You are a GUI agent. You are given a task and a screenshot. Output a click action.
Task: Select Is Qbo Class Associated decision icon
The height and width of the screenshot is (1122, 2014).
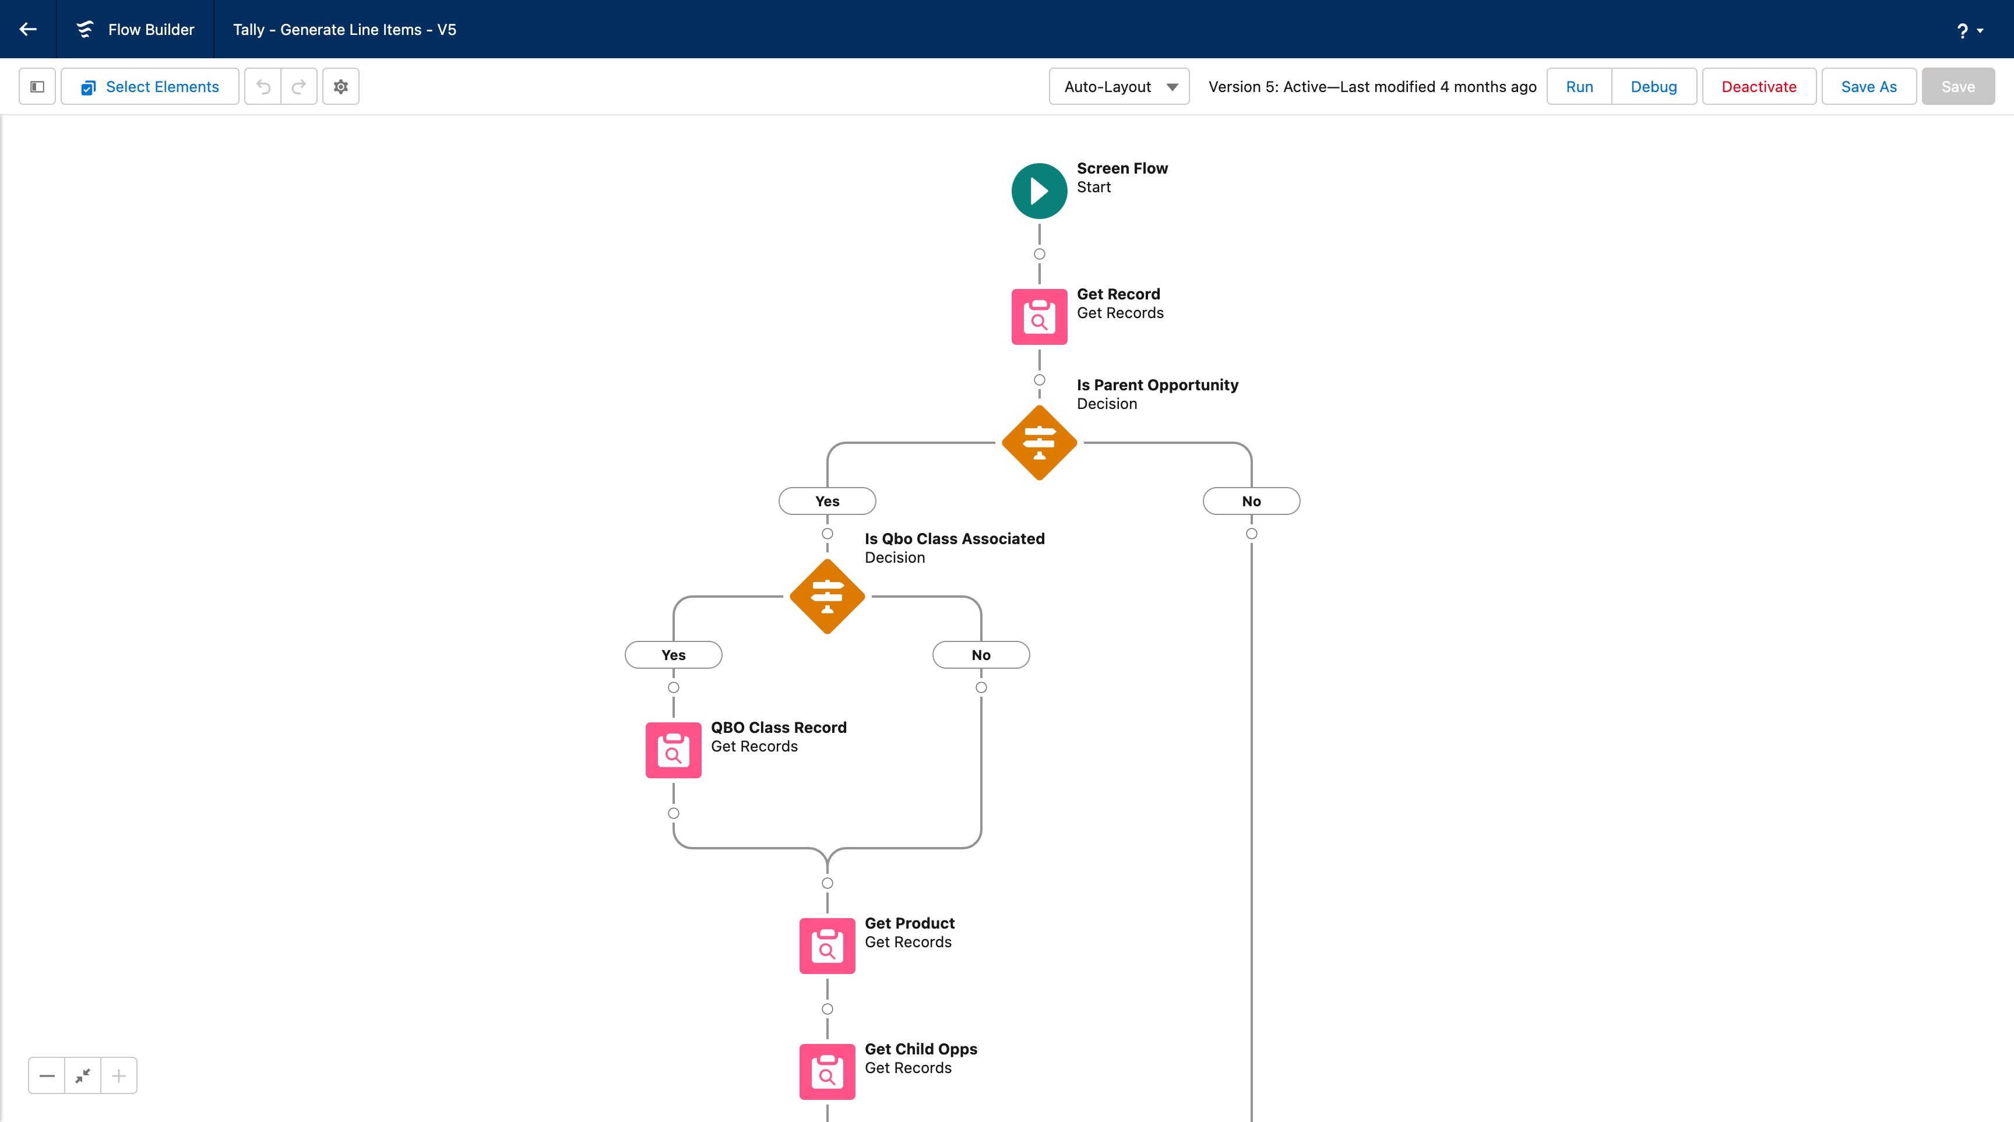(x=827, y=597)
